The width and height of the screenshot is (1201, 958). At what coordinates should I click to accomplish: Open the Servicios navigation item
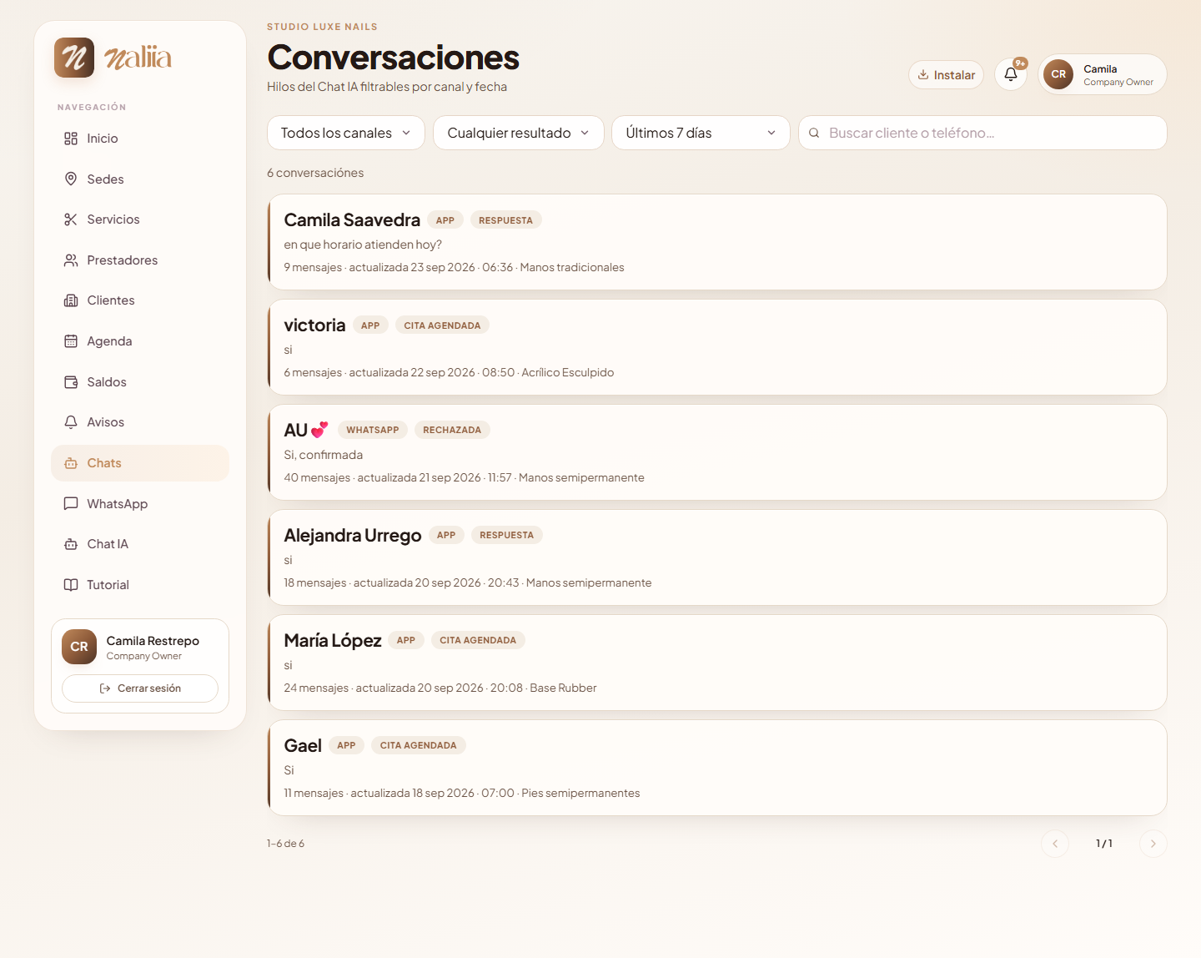(x=140, y=219)
